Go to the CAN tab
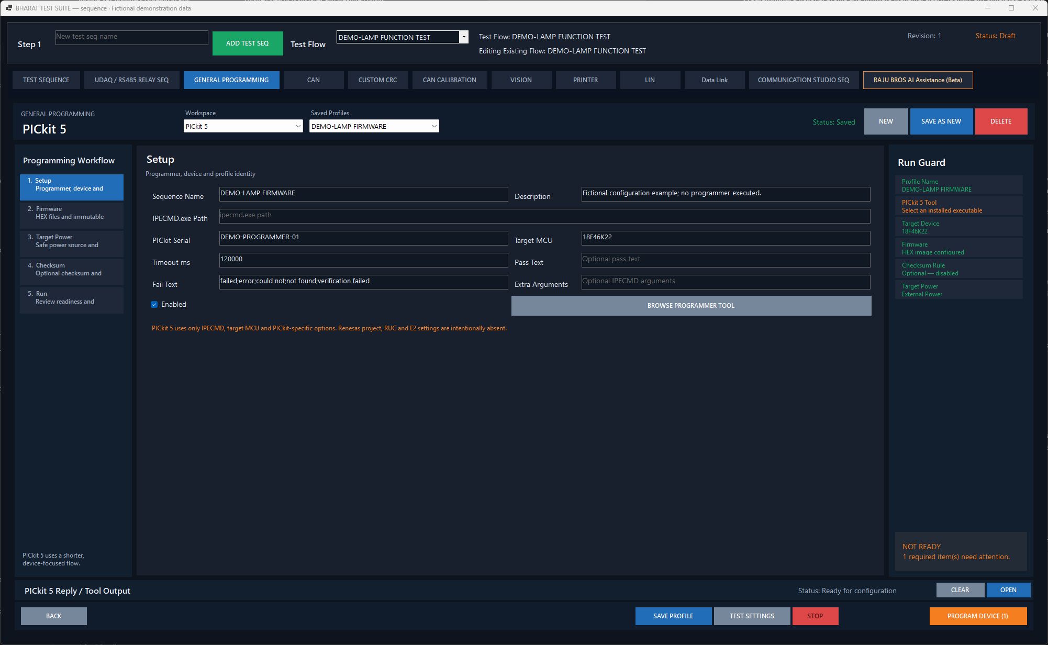The width and height of the screenshot is (1048, 645). pos(314,80)
